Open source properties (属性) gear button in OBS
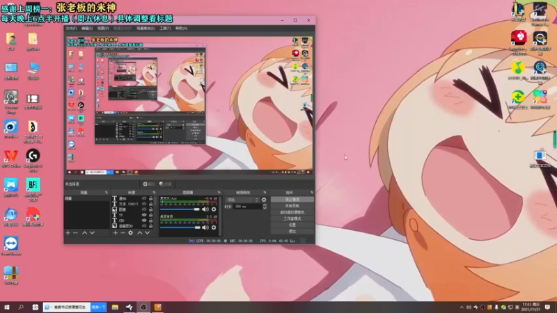Viewport: 557px width, 313px height. tap(149, 184)
